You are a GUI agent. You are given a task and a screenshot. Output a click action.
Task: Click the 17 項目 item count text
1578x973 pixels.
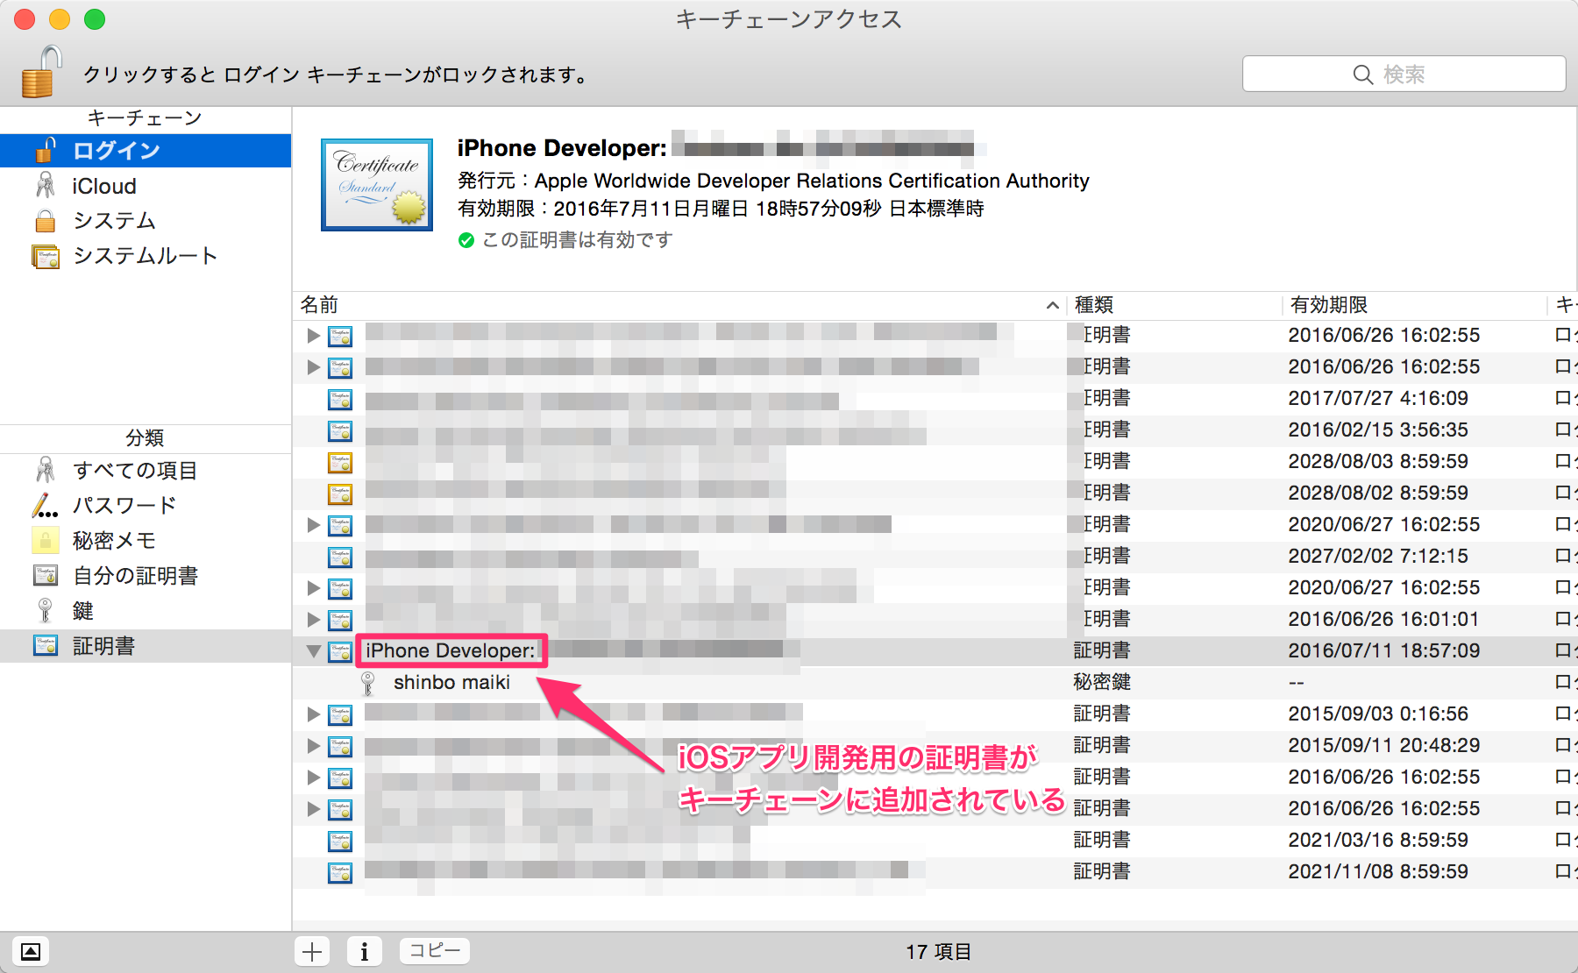938,951
